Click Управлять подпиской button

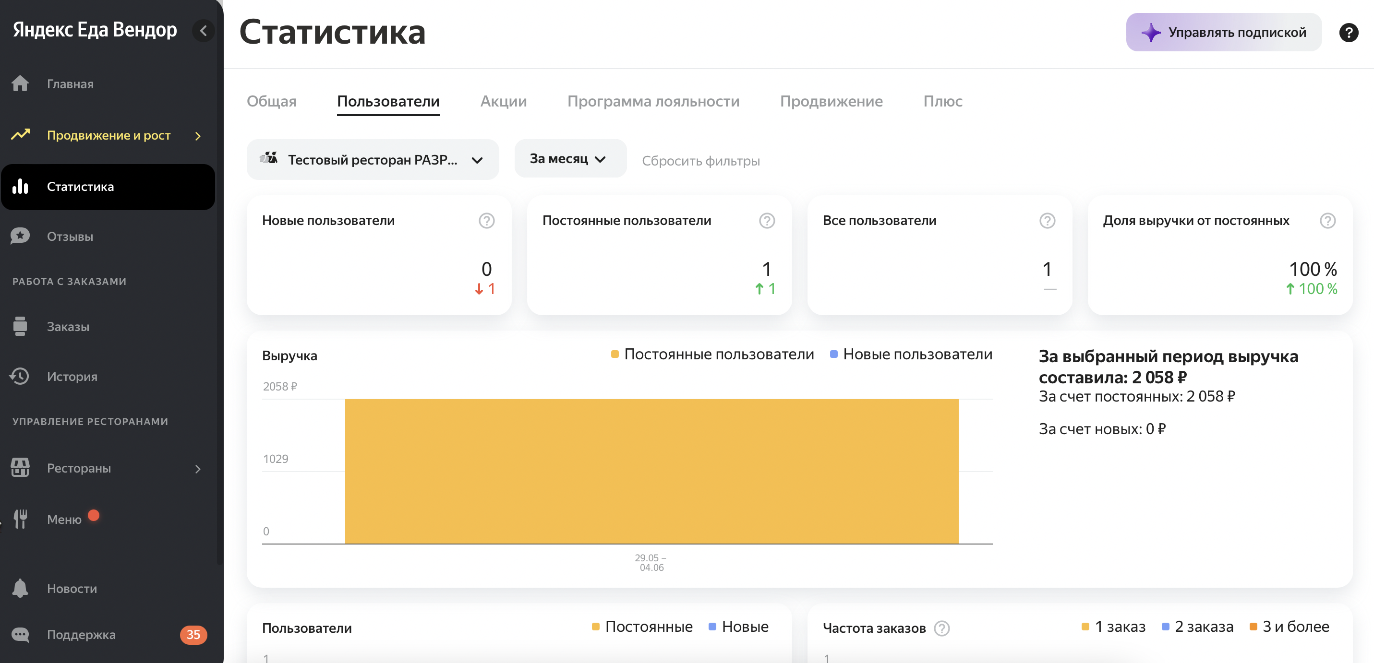(x=1223, y=33)
